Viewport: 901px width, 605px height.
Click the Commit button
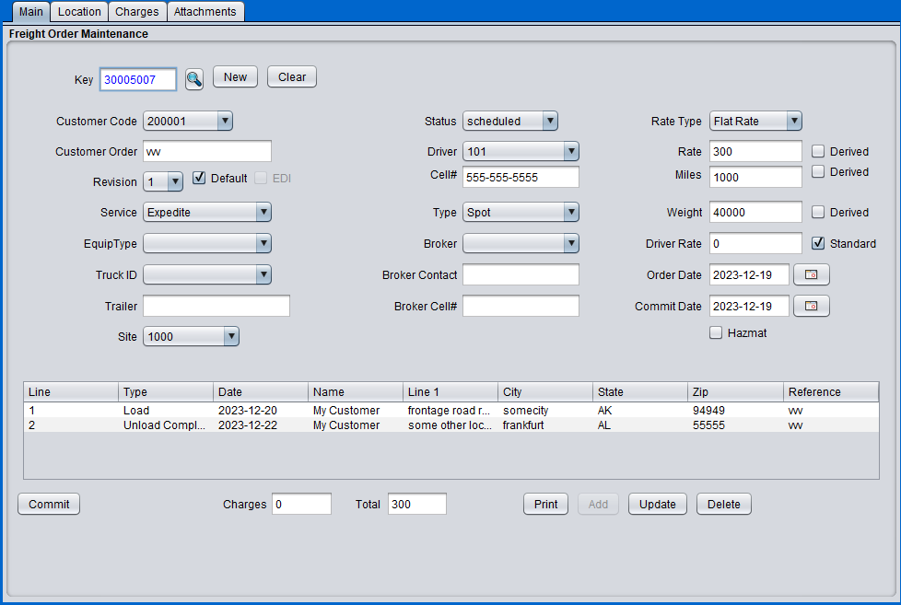48,504
